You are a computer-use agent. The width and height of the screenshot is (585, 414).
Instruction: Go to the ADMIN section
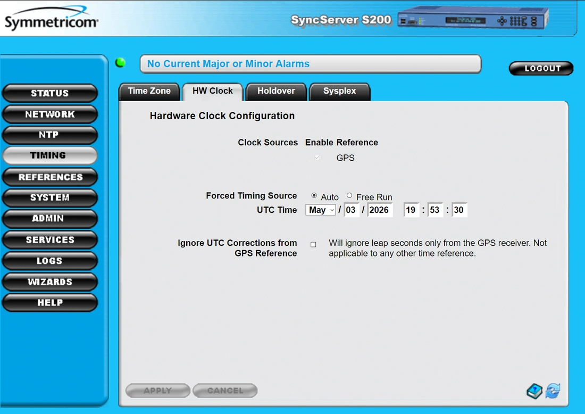[50, 218]
